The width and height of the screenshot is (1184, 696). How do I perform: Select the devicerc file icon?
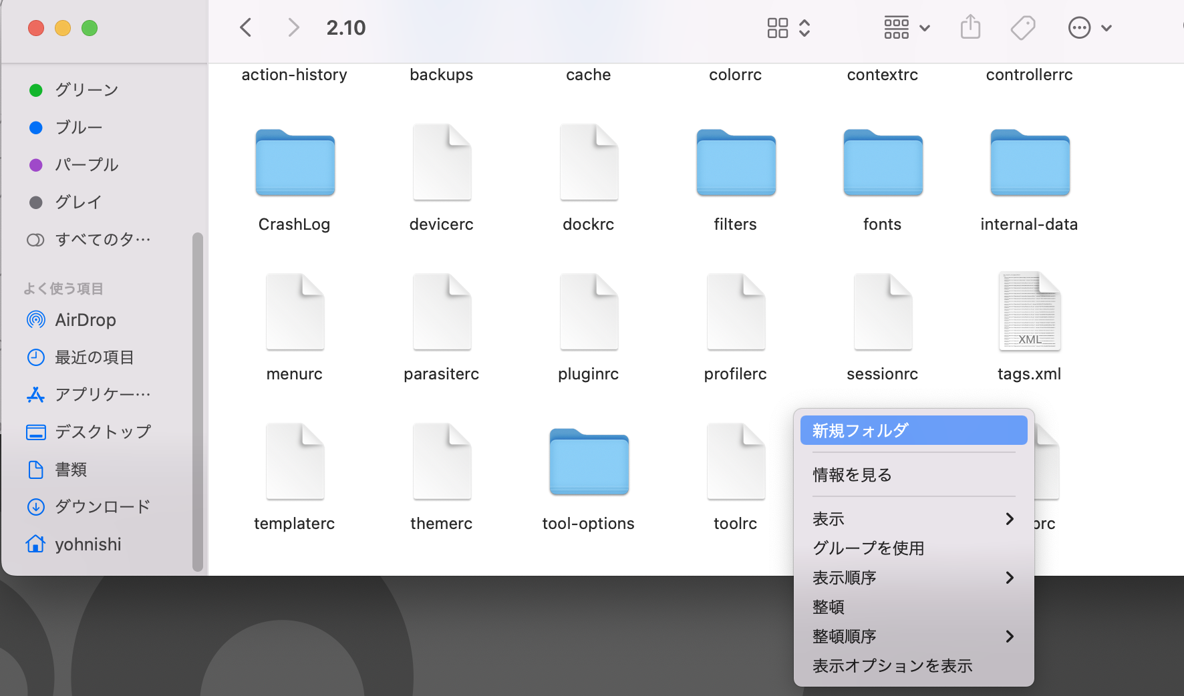click(442, 162)
